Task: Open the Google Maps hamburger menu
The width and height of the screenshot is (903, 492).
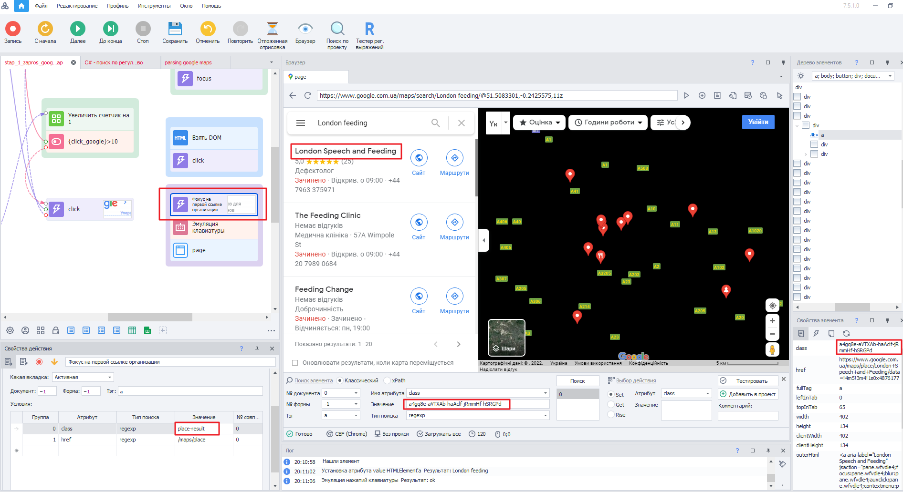Action: (x=301, y=123)
